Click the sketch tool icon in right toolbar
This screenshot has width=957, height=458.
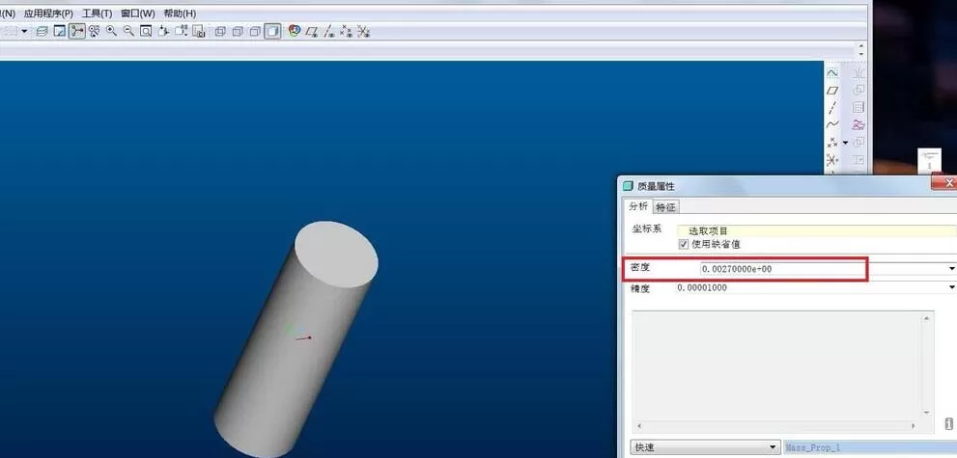(832, 73)
